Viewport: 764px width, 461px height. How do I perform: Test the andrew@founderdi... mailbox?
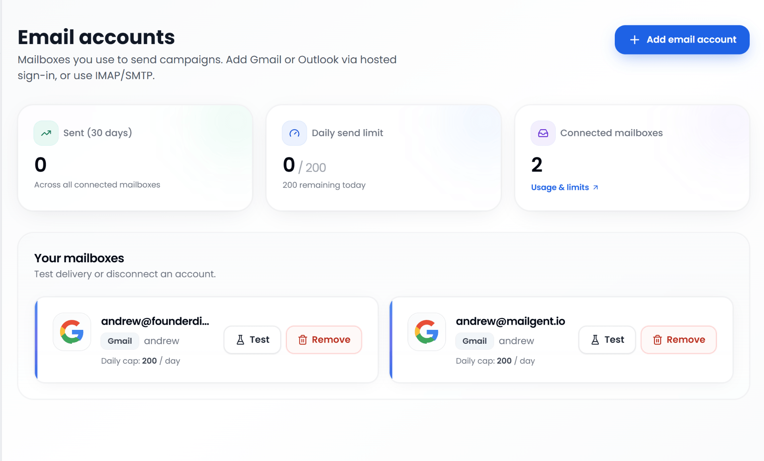tap(252, 340)
